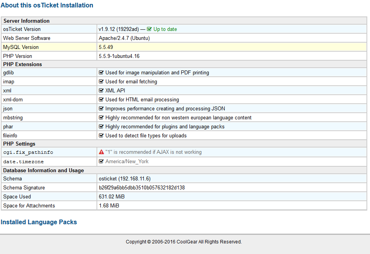Select the MySQL version value 5.5.49
This screenshot has height=254, width=370.
click(x=106, y=47)
